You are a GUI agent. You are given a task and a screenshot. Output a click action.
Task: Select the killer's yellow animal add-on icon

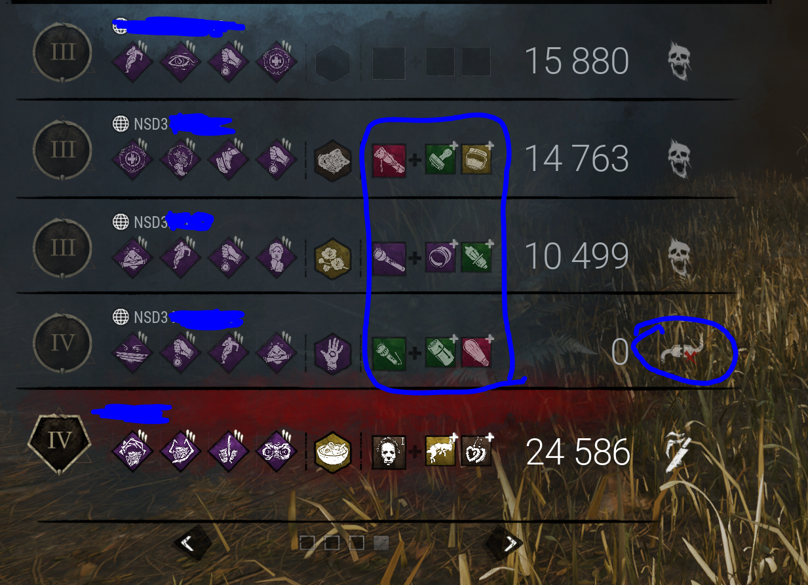click(440, 452)
